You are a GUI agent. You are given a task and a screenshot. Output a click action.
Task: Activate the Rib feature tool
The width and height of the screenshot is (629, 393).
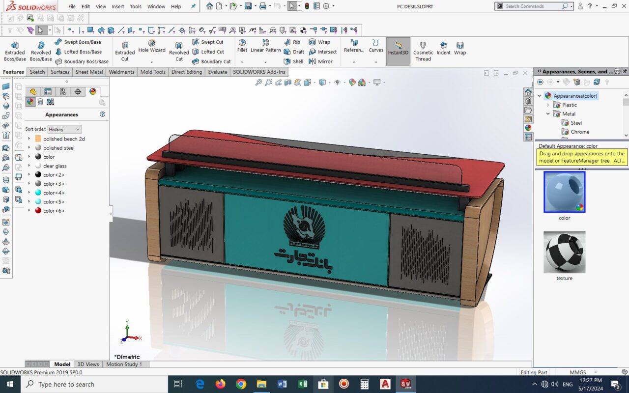click(292, 42)
